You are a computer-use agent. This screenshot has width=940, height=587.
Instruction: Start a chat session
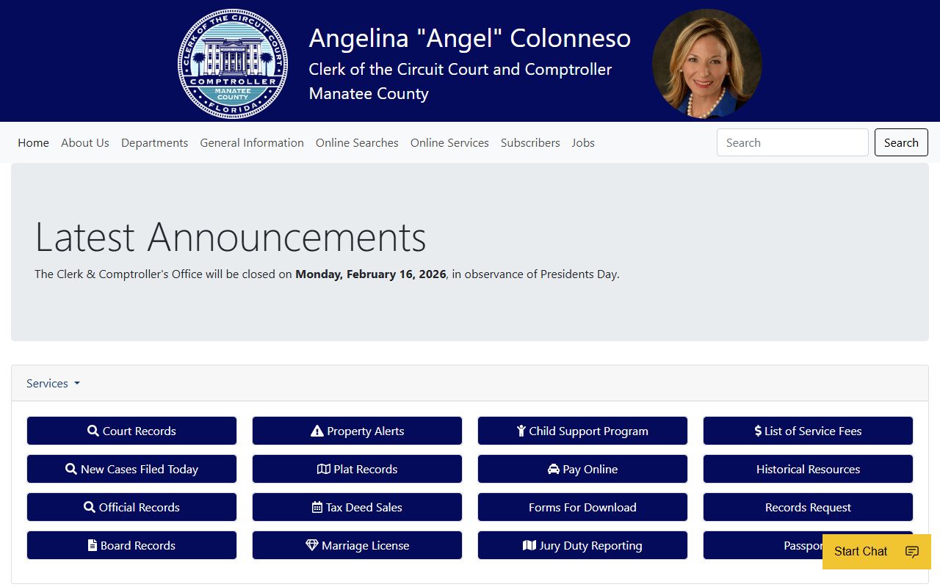click(877, 552)
